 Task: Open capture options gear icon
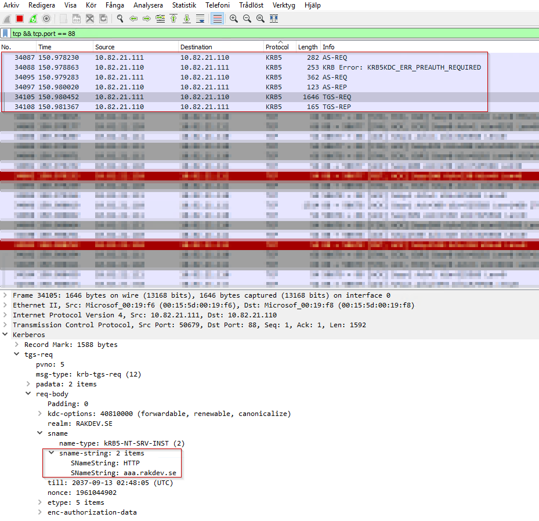pyautogui.click(x=46, y=19)
